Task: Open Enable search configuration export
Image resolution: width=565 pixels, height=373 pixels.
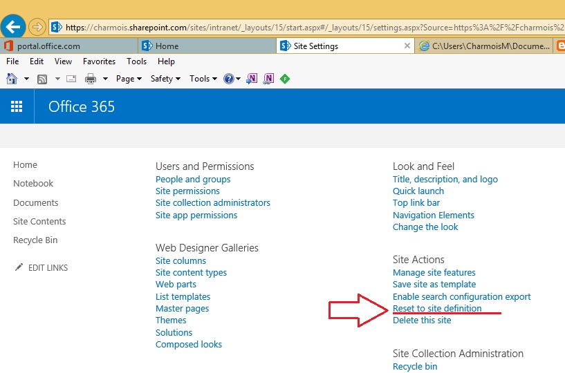Action: tap(461, 296)
